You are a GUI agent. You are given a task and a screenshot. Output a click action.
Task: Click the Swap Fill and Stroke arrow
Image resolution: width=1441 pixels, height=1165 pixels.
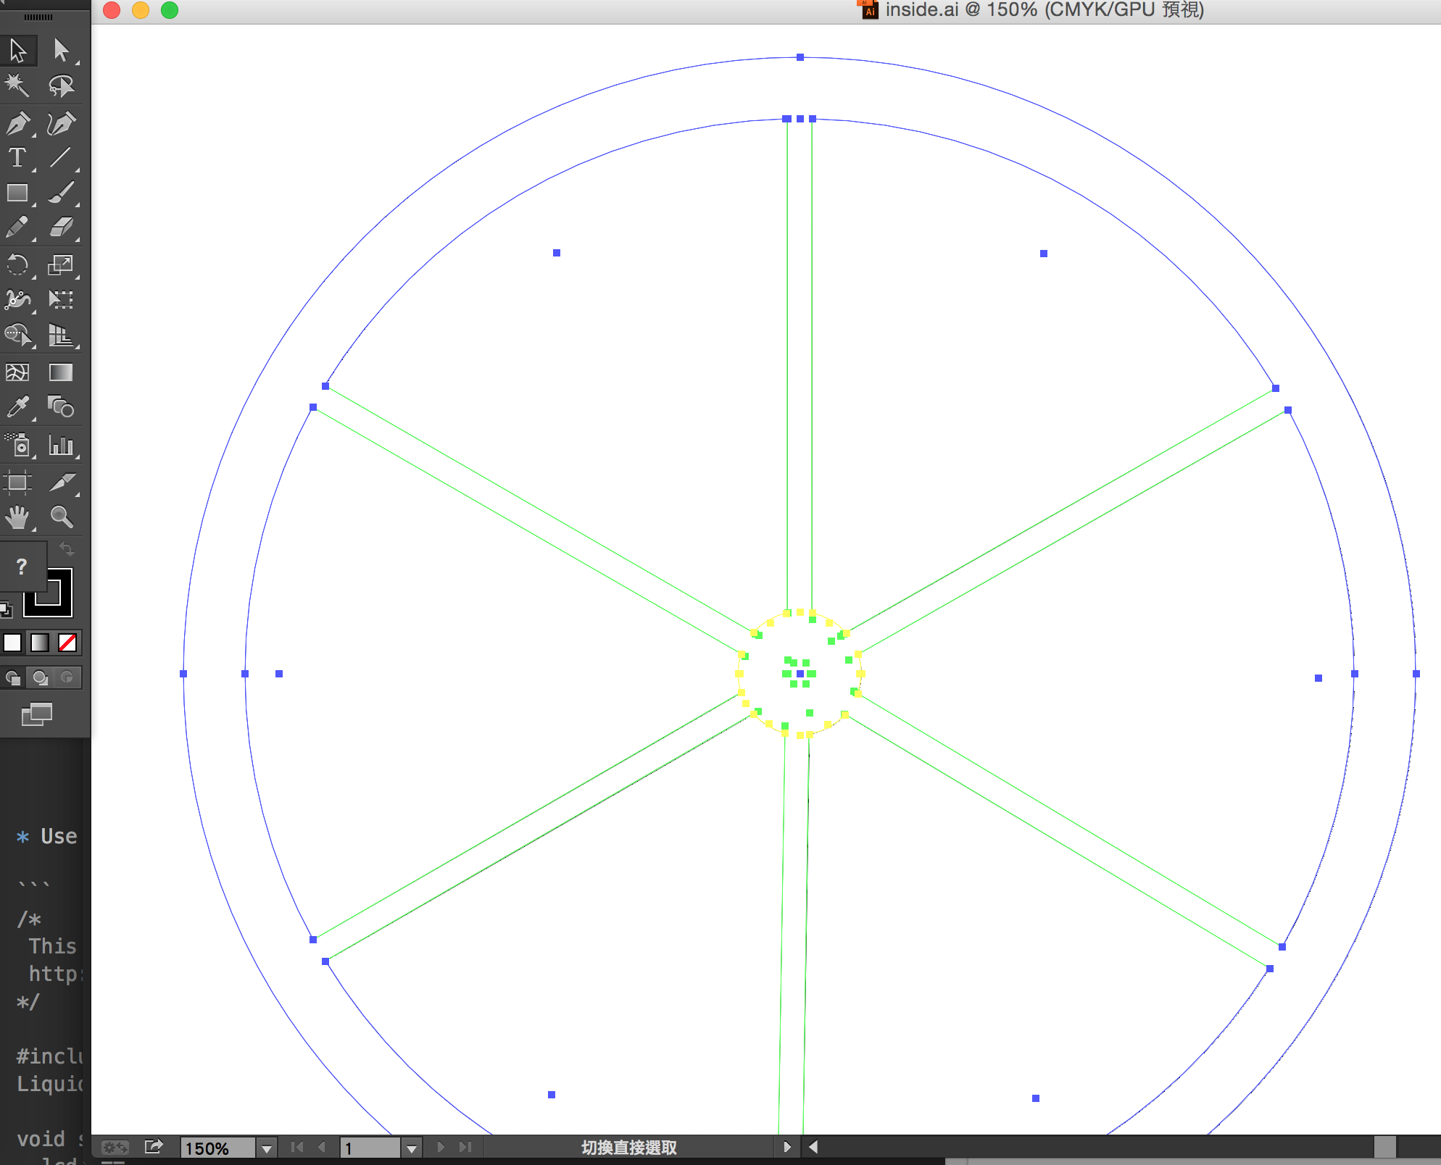(67, 549)
